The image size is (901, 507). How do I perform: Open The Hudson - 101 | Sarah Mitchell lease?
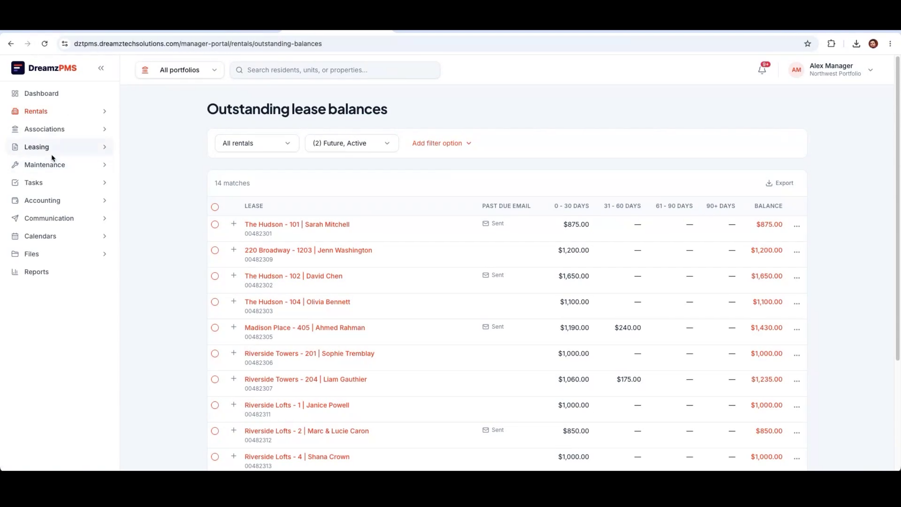297,224
